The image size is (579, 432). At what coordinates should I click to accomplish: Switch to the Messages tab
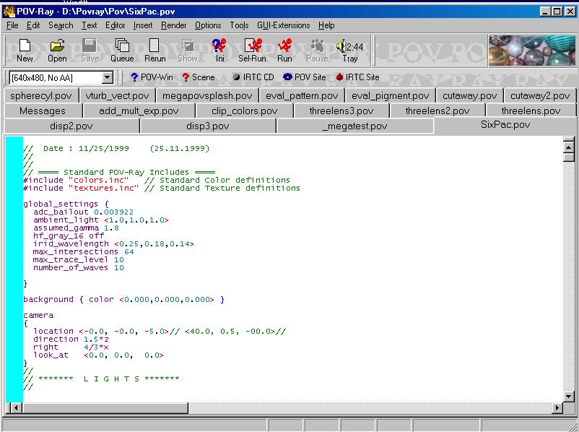pos(42,111)
